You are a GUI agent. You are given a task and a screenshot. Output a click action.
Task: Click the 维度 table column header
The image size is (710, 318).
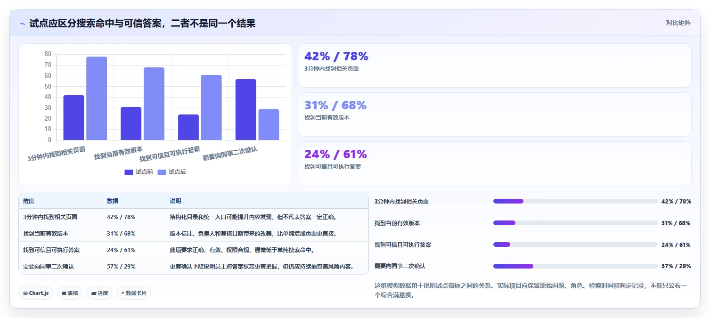pos(29,201)
